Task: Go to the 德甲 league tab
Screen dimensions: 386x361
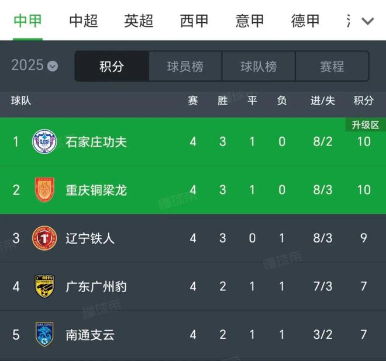Action: pyautogui.click(x=305, y=21)
